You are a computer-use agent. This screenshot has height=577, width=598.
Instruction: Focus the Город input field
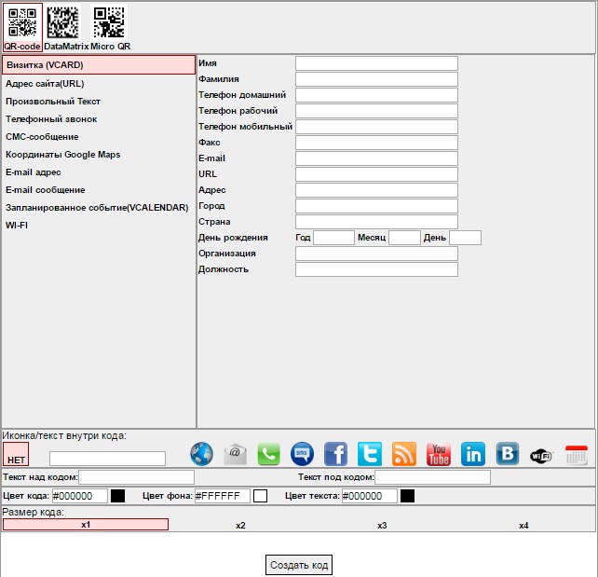(376, 206)
